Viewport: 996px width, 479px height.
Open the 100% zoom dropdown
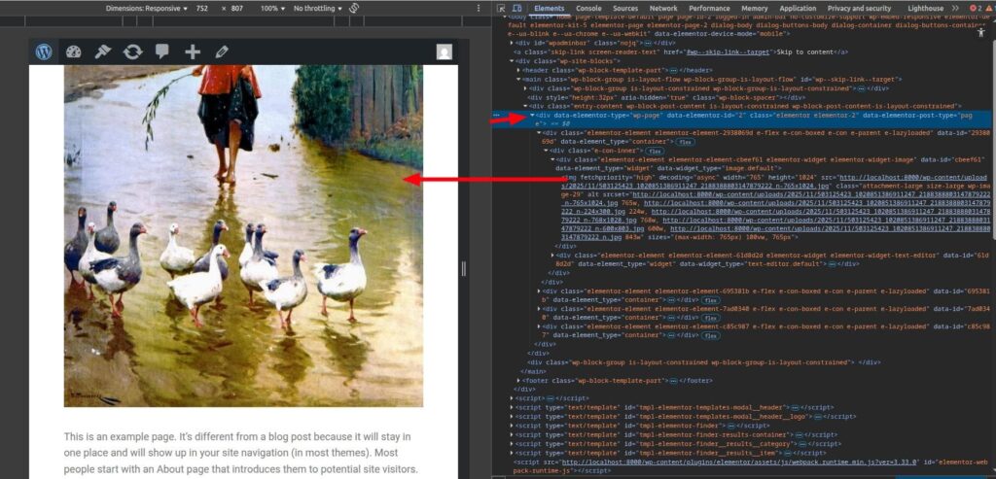272,8
